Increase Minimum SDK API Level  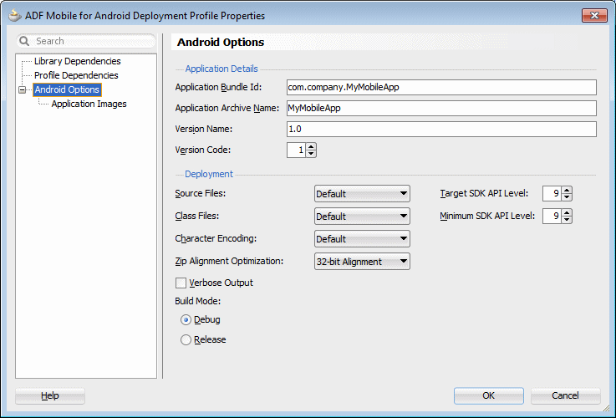(567, 212)
